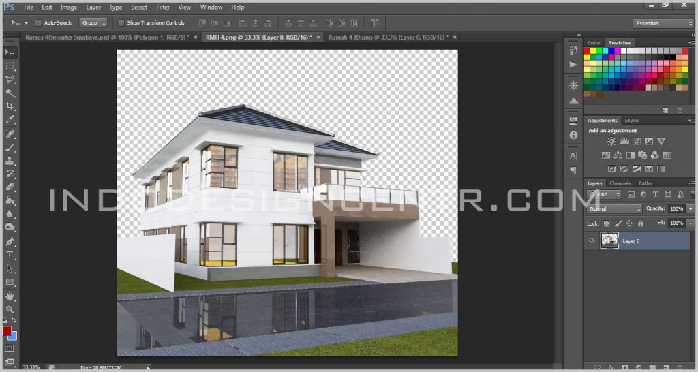Select the Pen tool
The width and height of the screenshot is (698, 372).
tap(10, 242)
